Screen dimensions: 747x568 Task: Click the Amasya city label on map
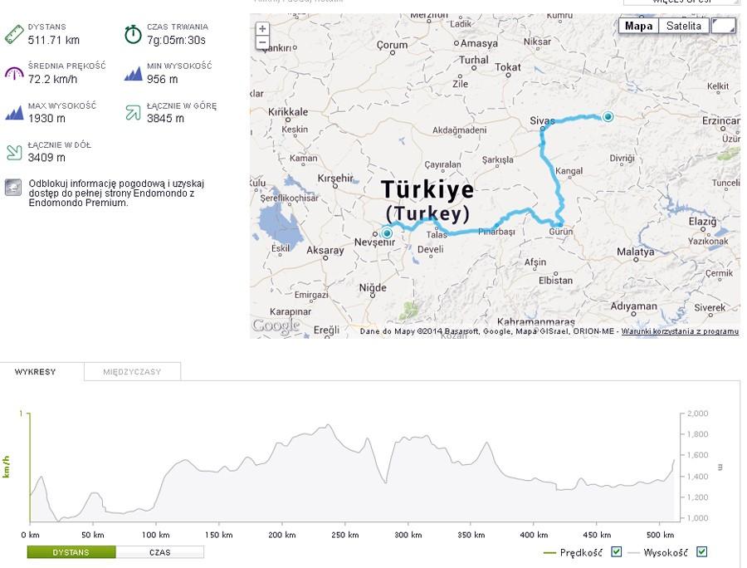click(479, 43)
